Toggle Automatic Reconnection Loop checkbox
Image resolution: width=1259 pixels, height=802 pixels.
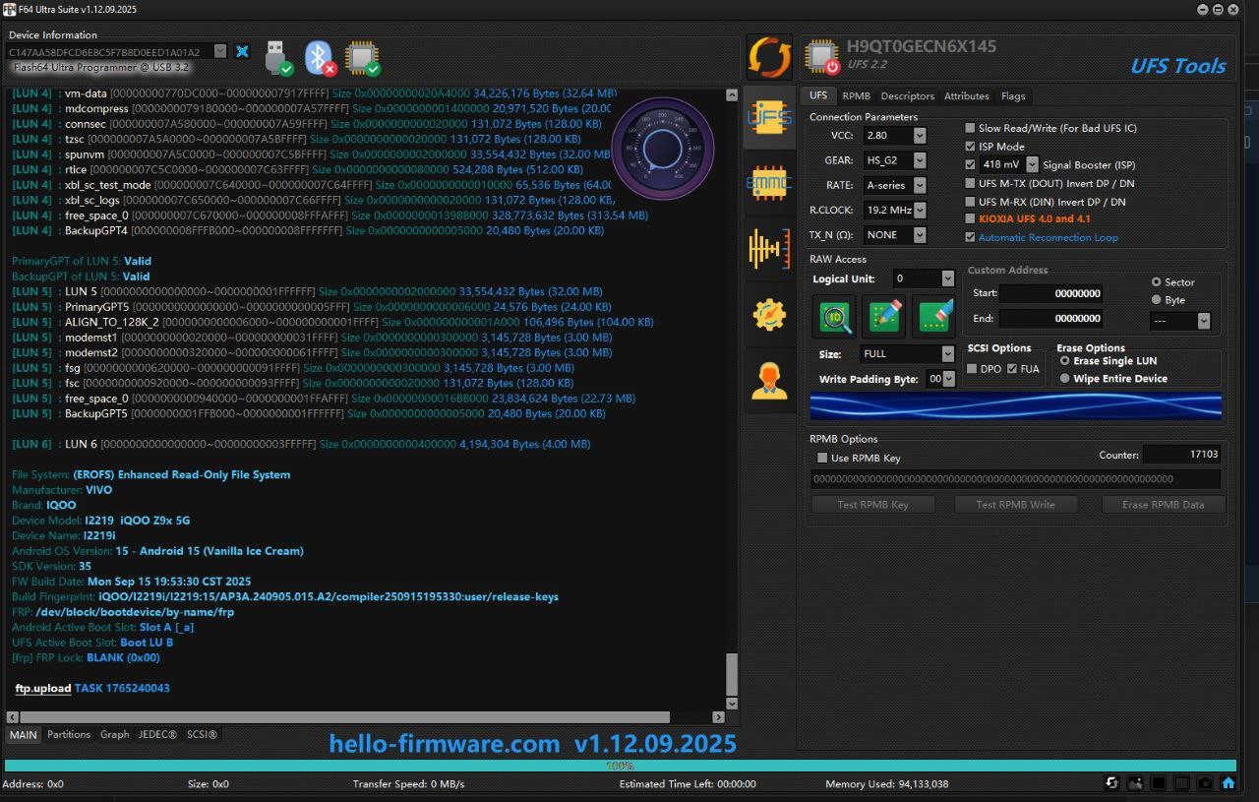[970, 237]
